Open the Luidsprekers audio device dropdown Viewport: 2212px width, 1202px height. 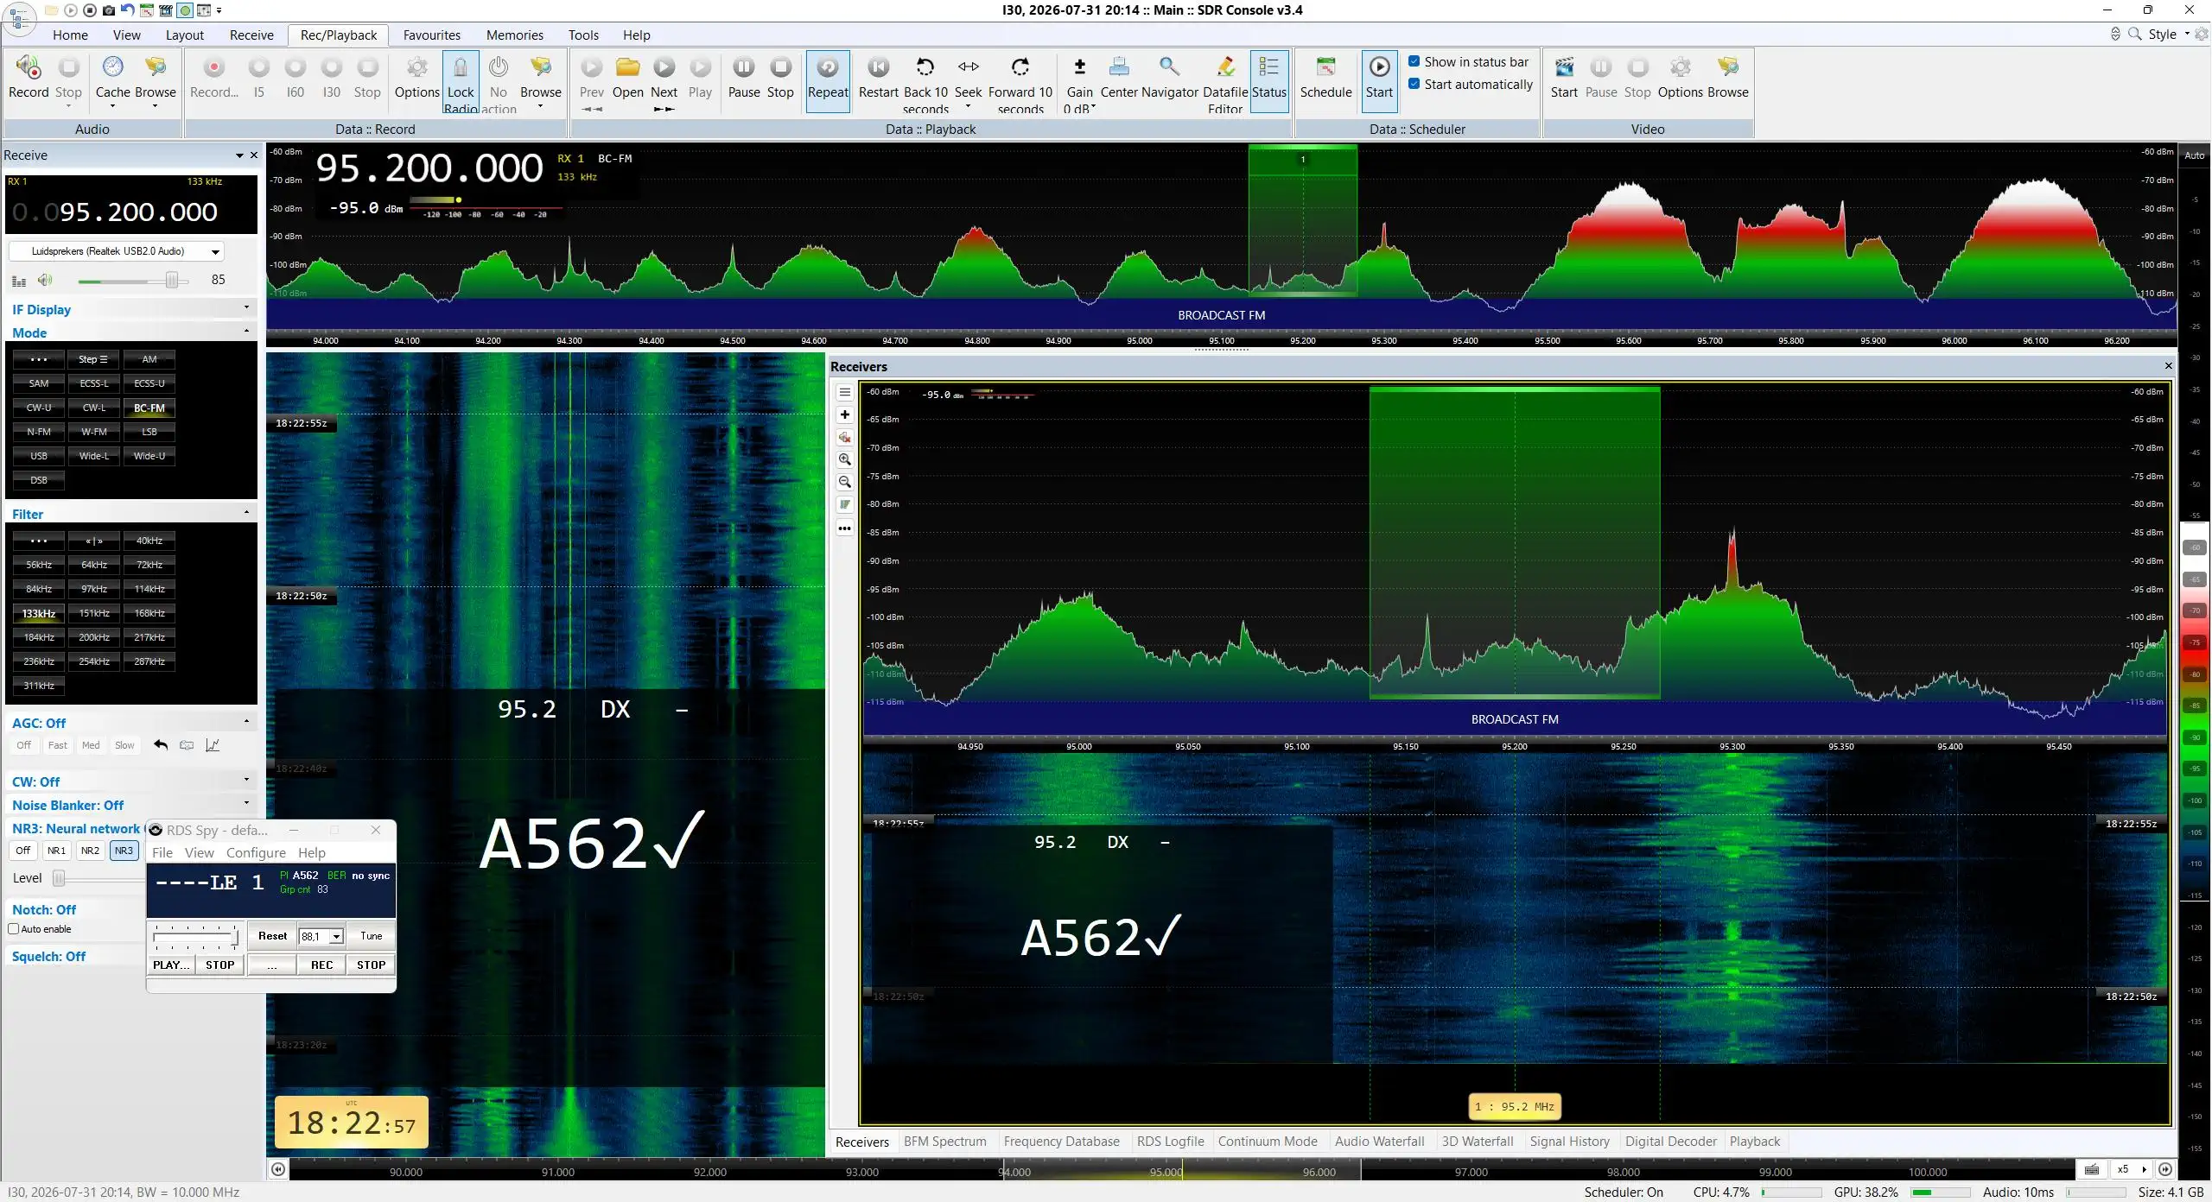pyautogui.click(x=117, y=251)
